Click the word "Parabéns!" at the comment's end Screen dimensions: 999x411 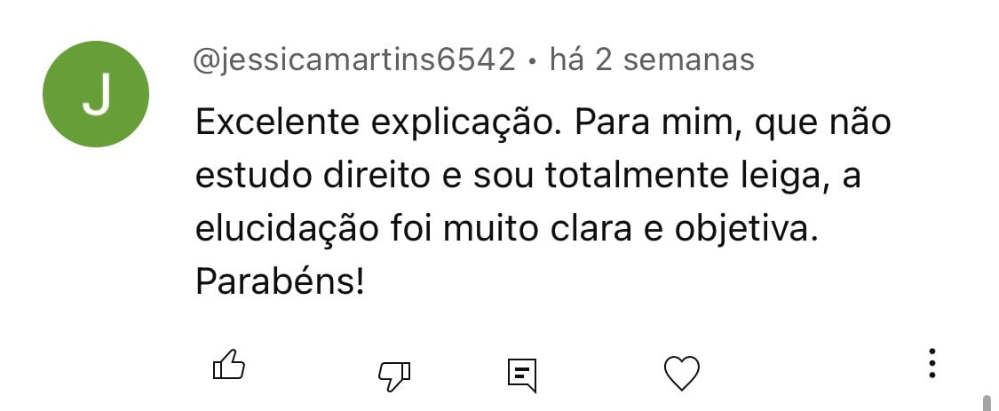280,282
